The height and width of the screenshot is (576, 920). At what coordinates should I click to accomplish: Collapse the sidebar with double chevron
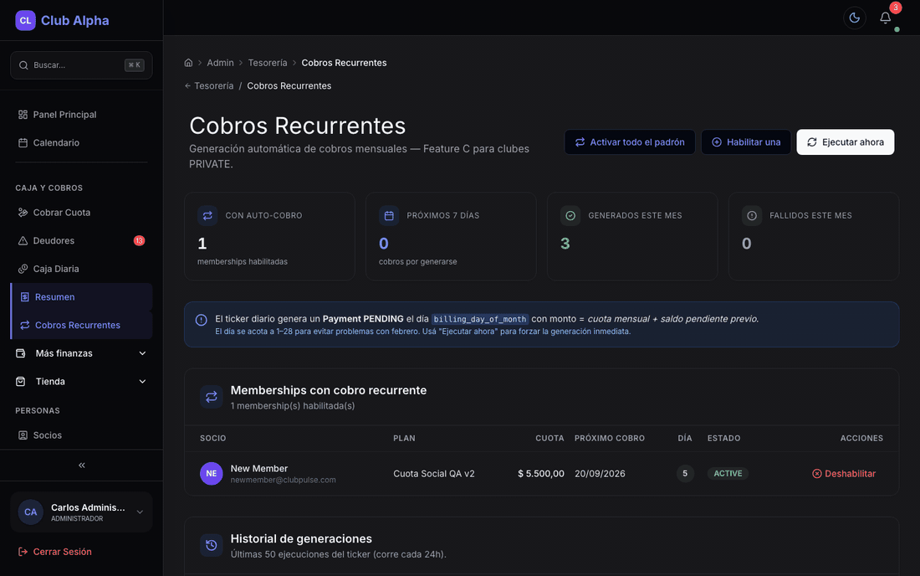point(82,465)
